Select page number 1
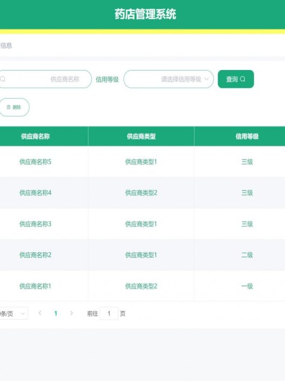The height and width of the screenshot is (381, 285). pyautogui.click(x=56, y=314)
